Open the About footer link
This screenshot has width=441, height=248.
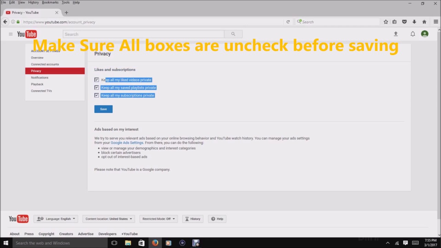click(14, 234)
